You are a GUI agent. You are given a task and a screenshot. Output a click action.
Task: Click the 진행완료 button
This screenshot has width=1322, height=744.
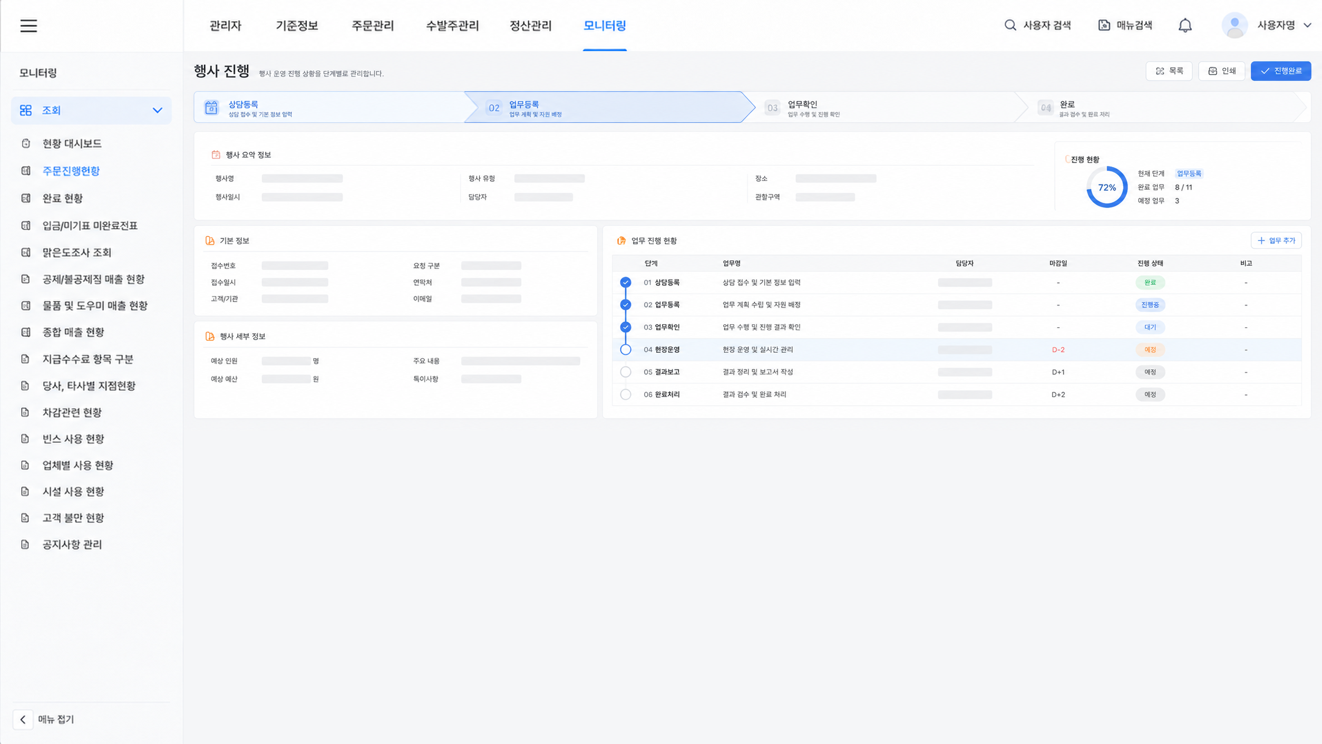[1280, 71]
